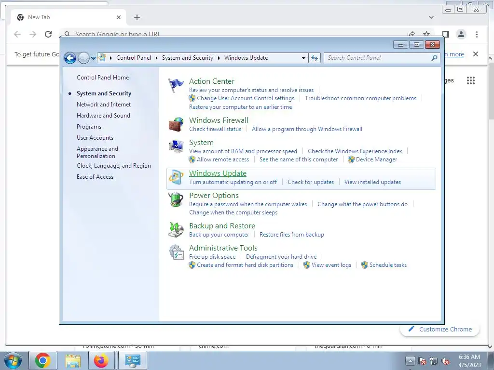Open the address bar history dropdown
Image resolution: width=494 pixels, height=370 pixels.
tap(303, 58)
